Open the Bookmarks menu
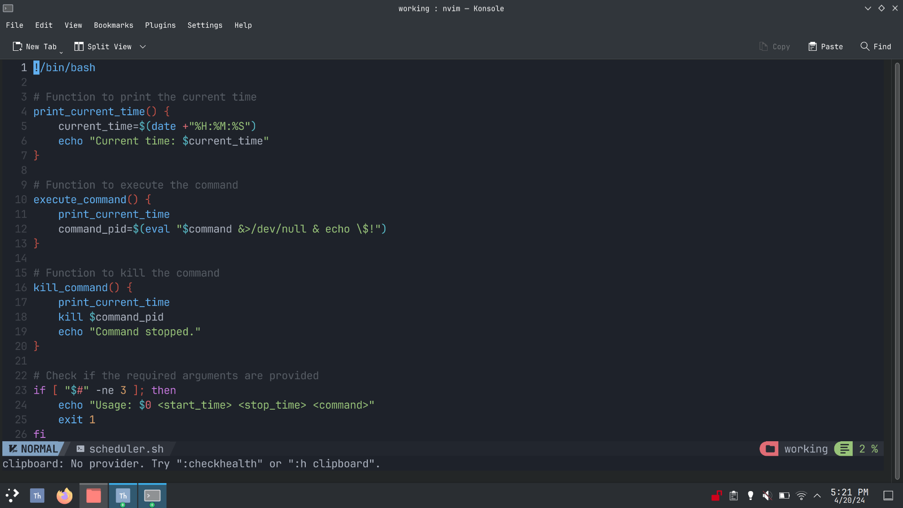 click(113, 25)
